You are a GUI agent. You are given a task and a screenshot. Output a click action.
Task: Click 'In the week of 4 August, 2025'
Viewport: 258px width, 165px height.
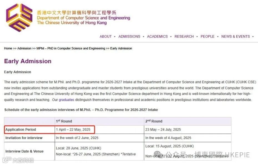pyautogui.click(x=168, y=138)
